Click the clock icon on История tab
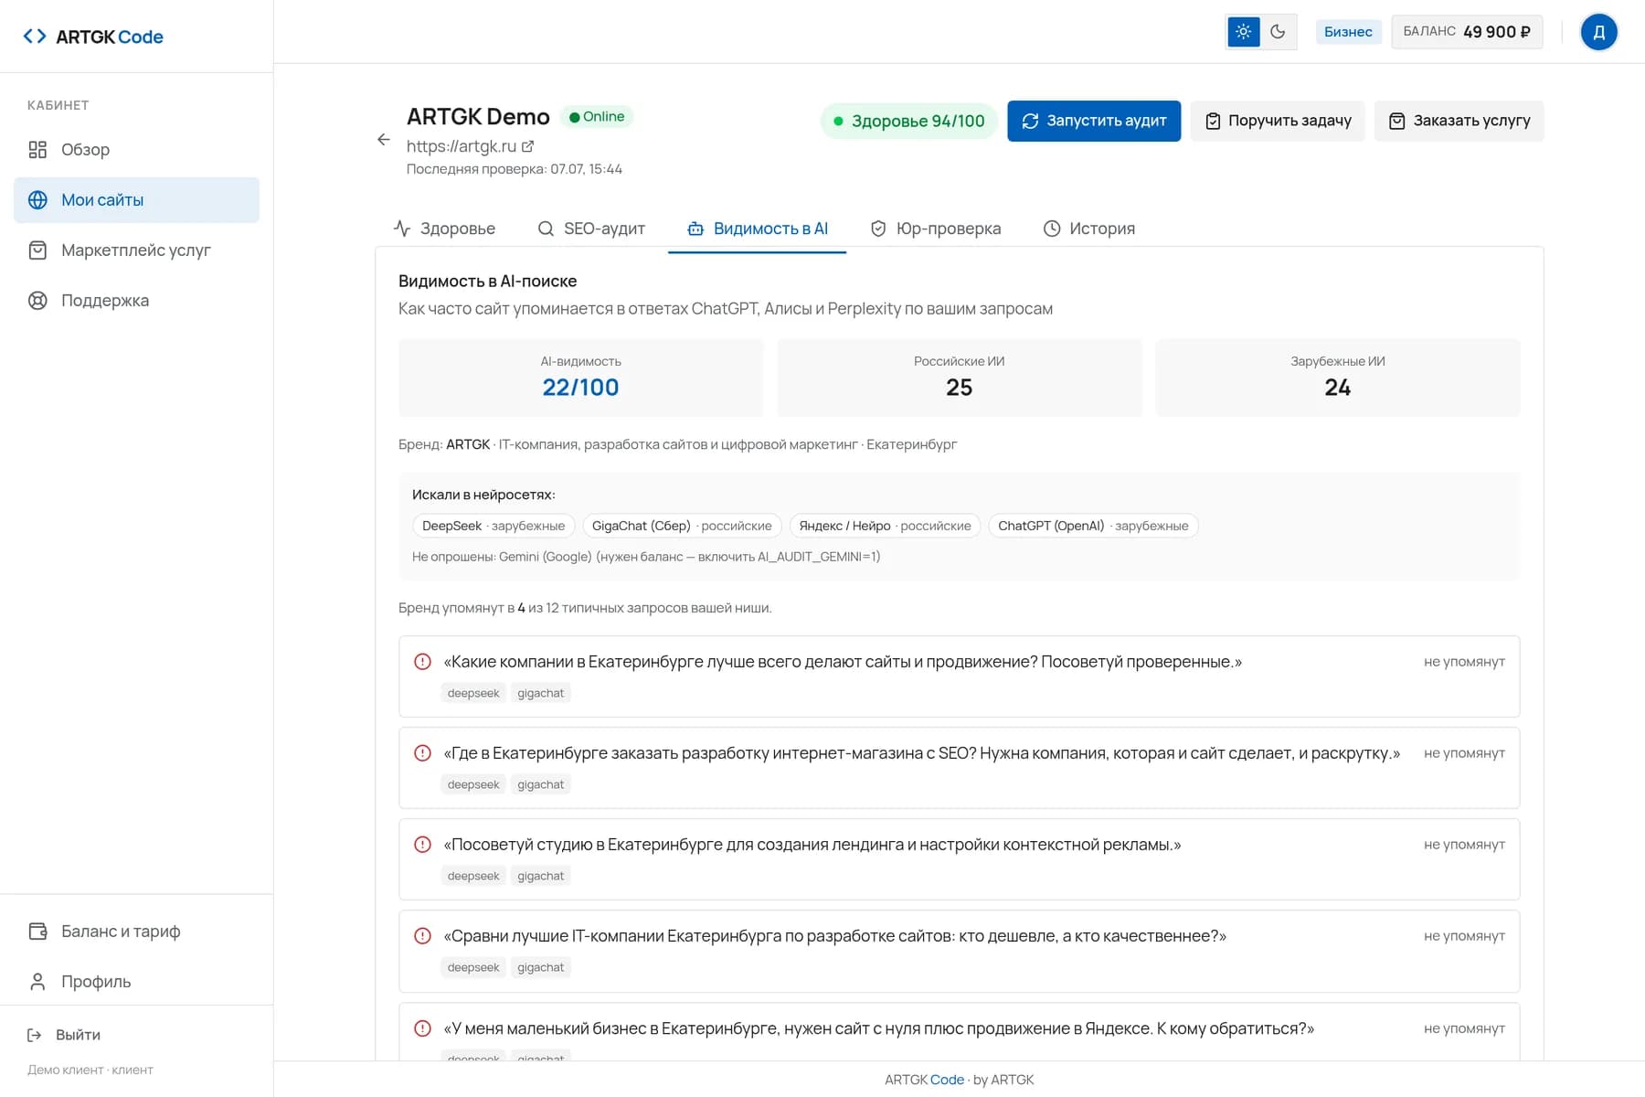 point(1052,229)
